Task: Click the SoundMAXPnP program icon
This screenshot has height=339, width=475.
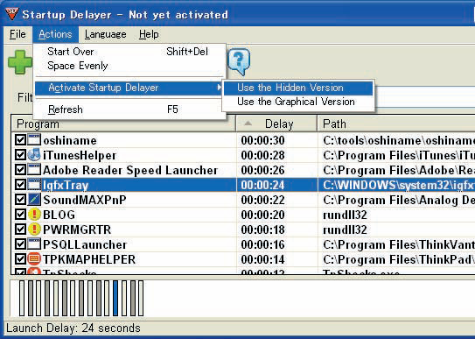Action: (34, 199)
